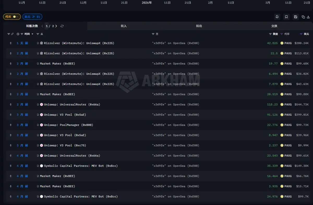Screen dimensions: 313x205
Task: Click the Ethereum icon in the $200.24K row
Action: [11, 43]
